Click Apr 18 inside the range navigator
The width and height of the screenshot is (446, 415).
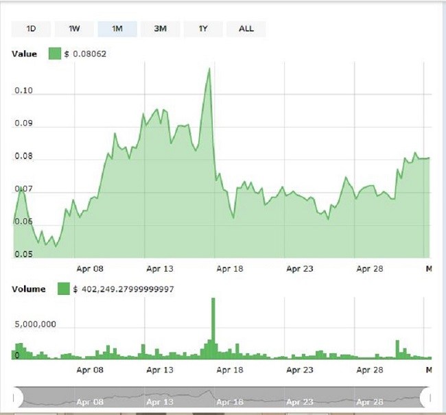click(x=230, y=402)
